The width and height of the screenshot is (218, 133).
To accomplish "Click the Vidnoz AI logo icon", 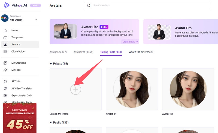I will [x=7, y=5].
